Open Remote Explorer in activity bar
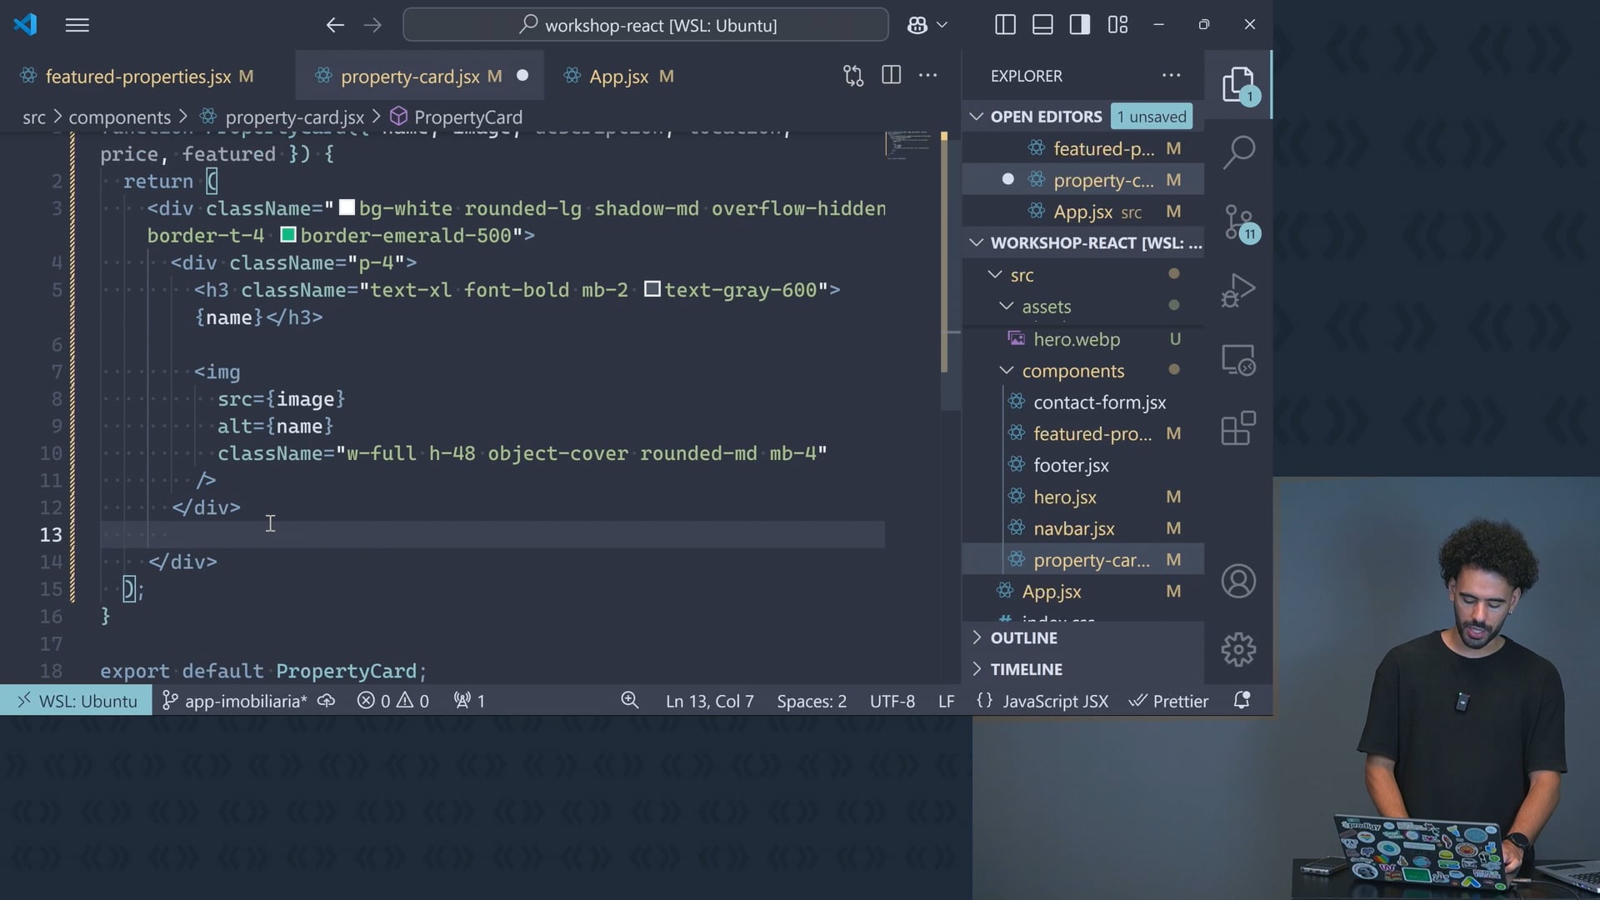The image size is (1600, 900). click(1238, 360)
